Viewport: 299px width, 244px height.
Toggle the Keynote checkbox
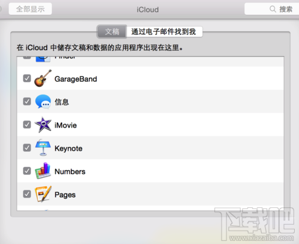tap(27, 148)
